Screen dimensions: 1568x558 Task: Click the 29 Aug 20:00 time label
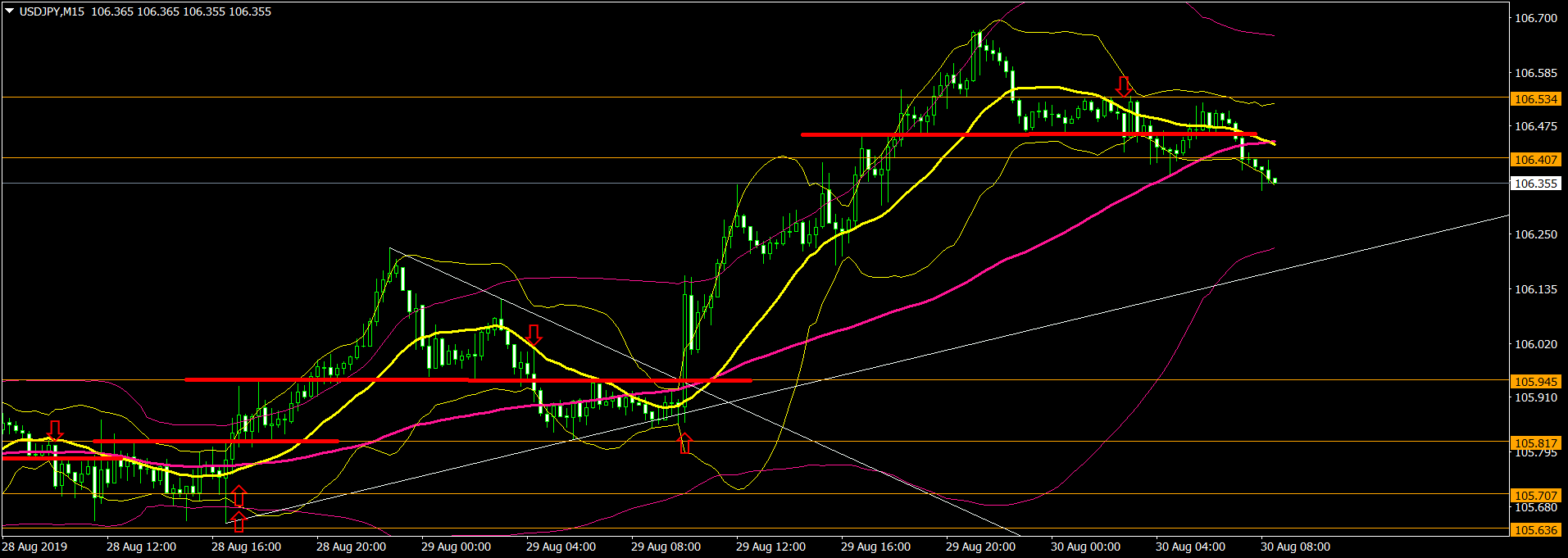click(980, 547)
